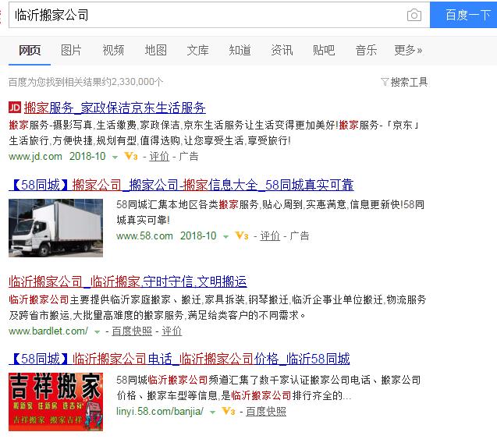Click the www.jd.com URL
Screen dimensions: 497x439
click(x=36, y=157)
